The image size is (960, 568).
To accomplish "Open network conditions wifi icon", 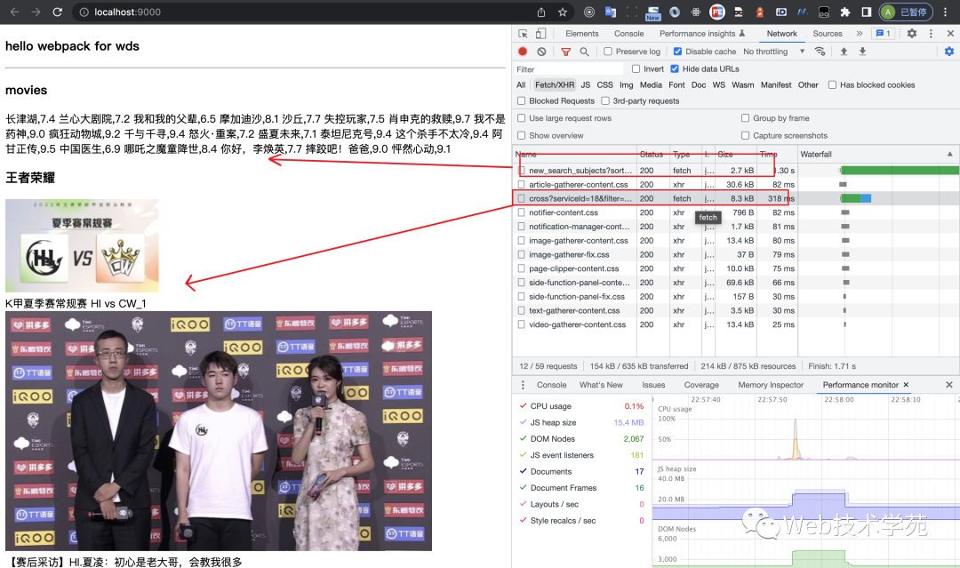I will tap(820, 52).
